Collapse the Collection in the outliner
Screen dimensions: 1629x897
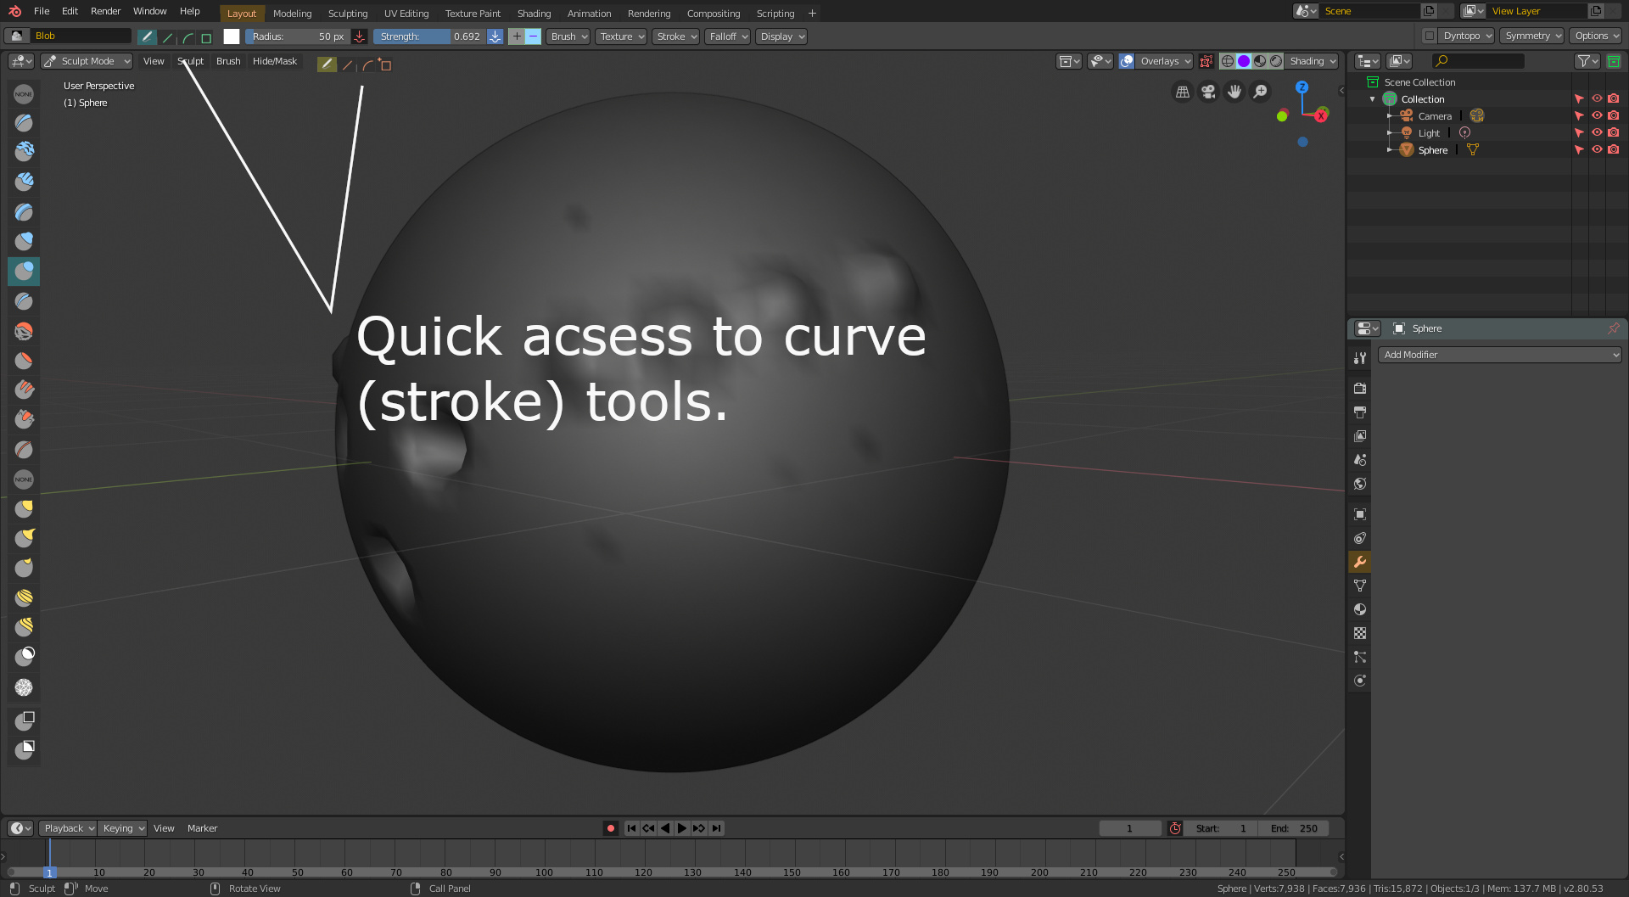click(x=1373, y=99)
